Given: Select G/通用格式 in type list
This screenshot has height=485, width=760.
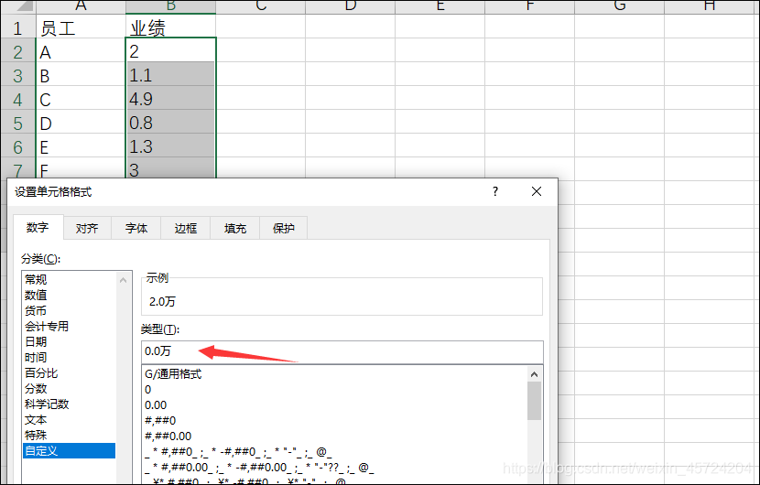Looking at the screenshot, I should (334, 374).
